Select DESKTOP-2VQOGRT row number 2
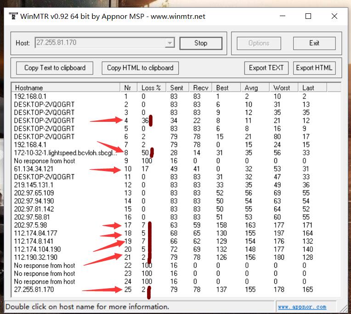Viewport: 351px width, 314px height. (x=176, y=105)
